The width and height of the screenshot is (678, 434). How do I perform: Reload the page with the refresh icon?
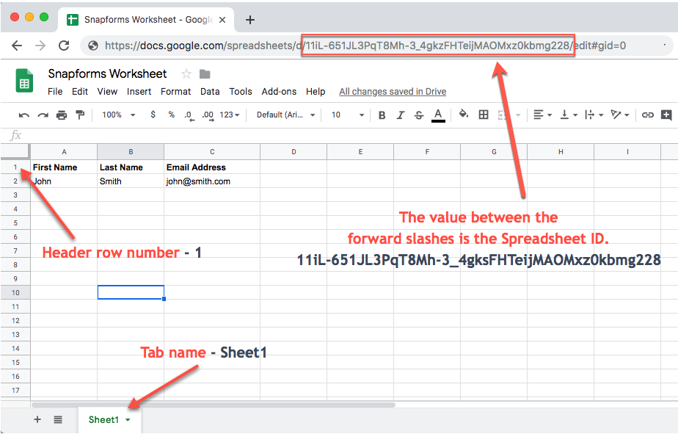[x=64, y=46]
